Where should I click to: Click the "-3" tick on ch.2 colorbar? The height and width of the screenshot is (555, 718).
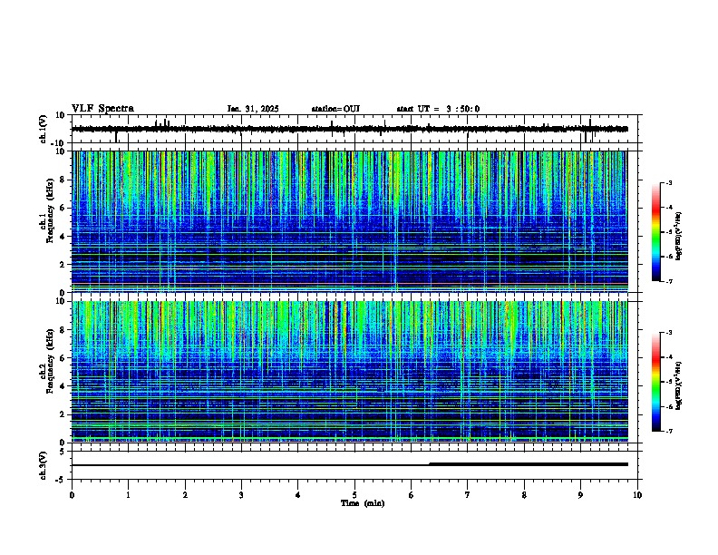(668, 333)
